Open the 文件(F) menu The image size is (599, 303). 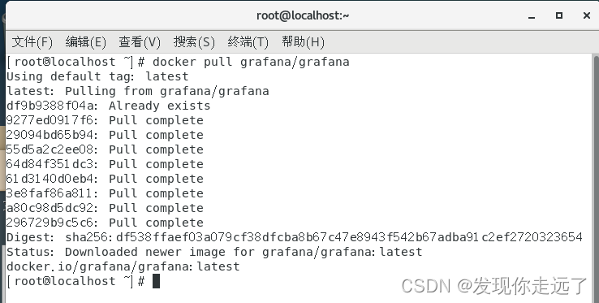coord(32,41)
